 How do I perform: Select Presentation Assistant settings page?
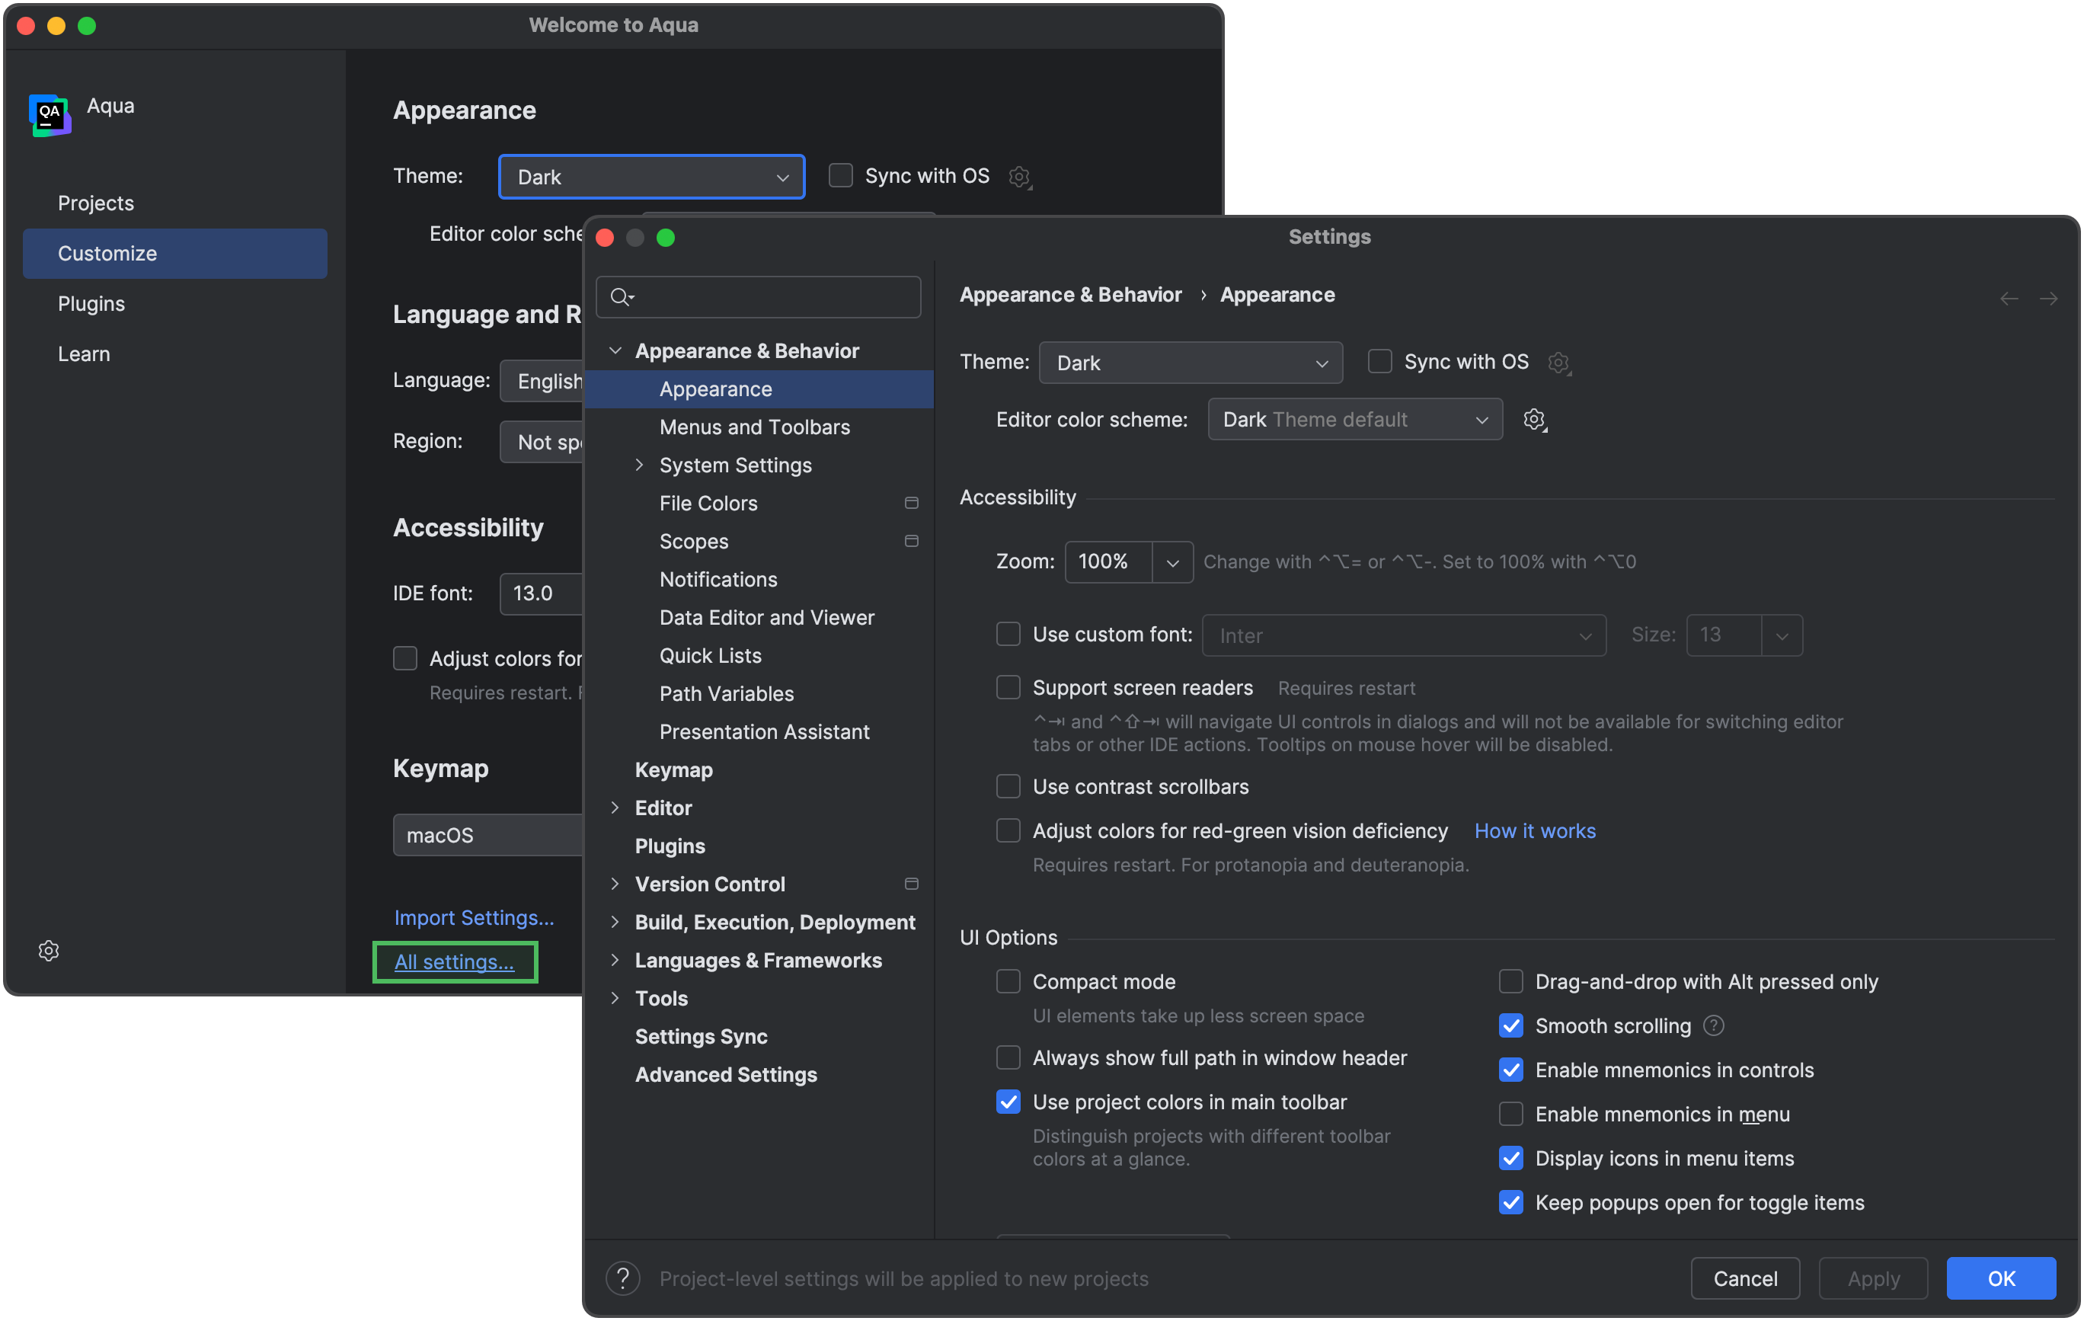tap(764, 731)
